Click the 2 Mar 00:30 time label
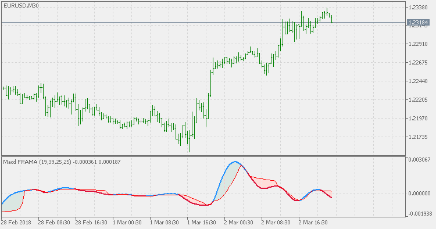Image resolution: width=436 pixels, height=229 pixels. point(239,223)
